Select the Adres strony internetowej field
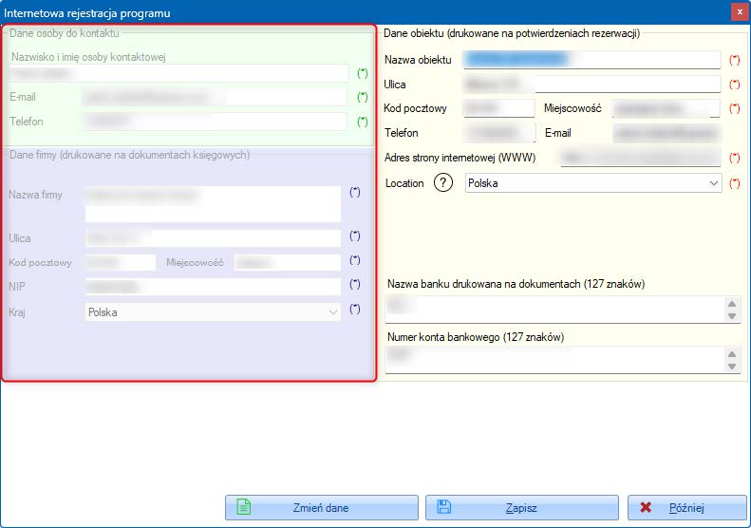The height and width of the screenshot is (528, 751). (x=641, y=158)
